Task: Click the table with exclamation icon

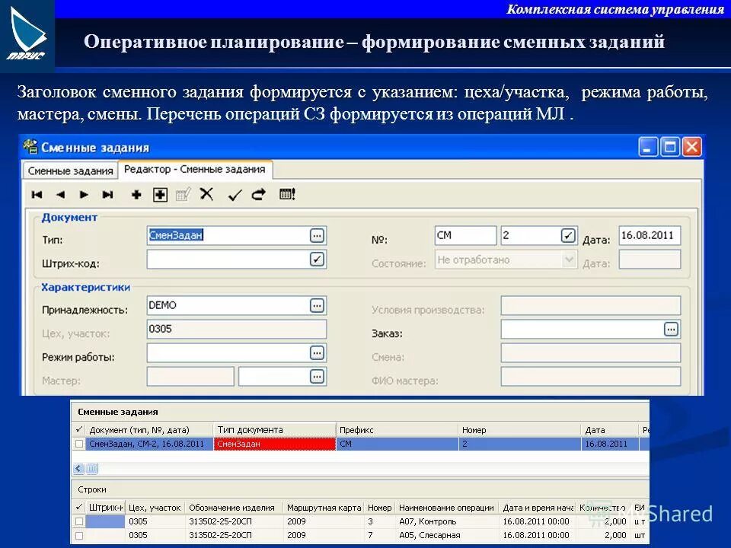Action: 287,194
